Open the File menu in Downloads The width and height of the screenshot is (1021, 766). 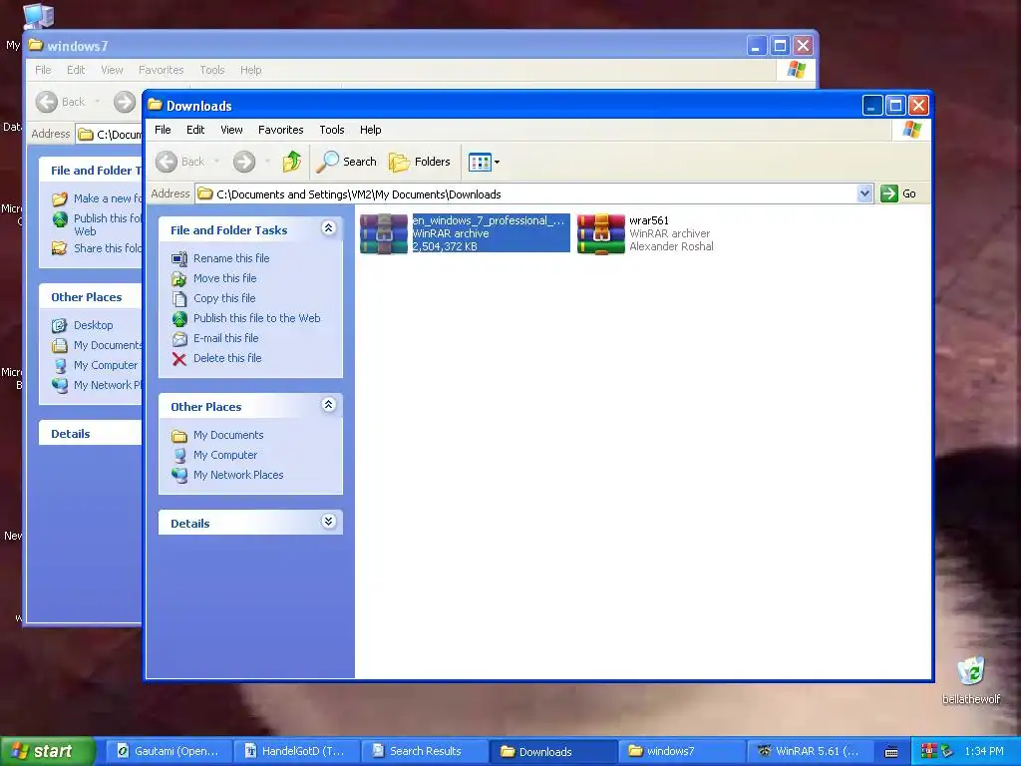pos(163,130)
